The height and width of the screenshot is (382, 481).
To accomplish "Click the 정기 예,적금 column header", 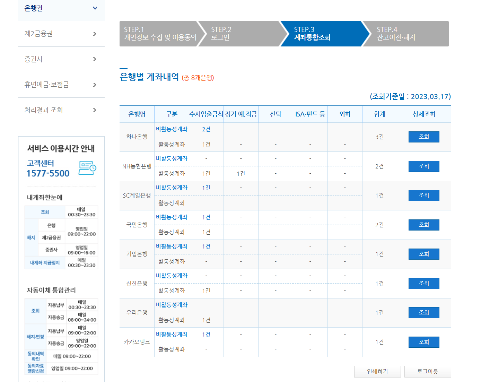I will [241, 114].
